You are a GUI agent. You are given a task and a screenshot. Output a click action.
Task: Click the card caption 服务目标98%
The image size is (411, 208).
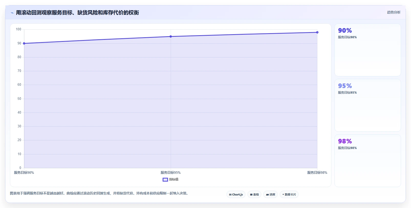click(x=347, y=148)
